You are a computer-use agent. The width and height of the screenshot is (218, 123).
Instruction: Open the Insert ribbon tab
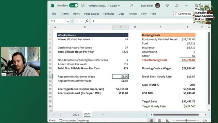point(76,14)
